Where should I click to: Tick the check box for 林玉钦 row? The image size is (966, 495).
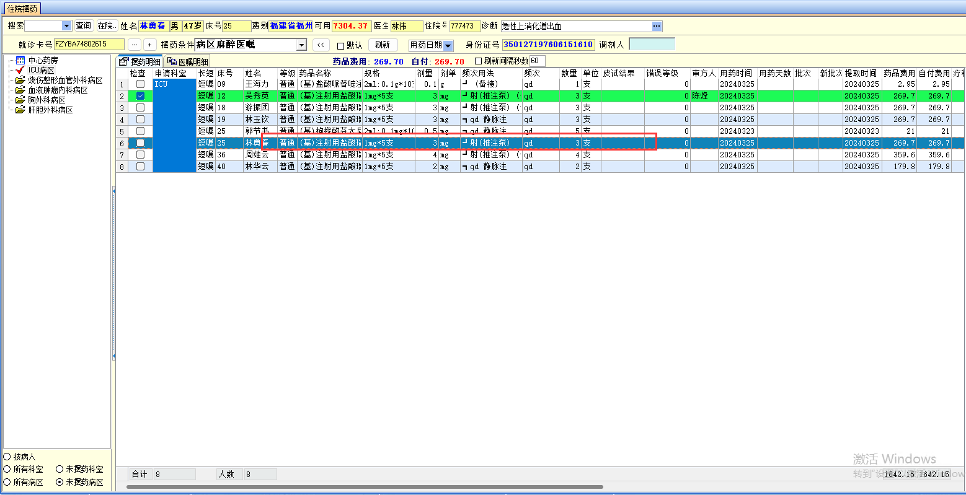tap(141, 119)
